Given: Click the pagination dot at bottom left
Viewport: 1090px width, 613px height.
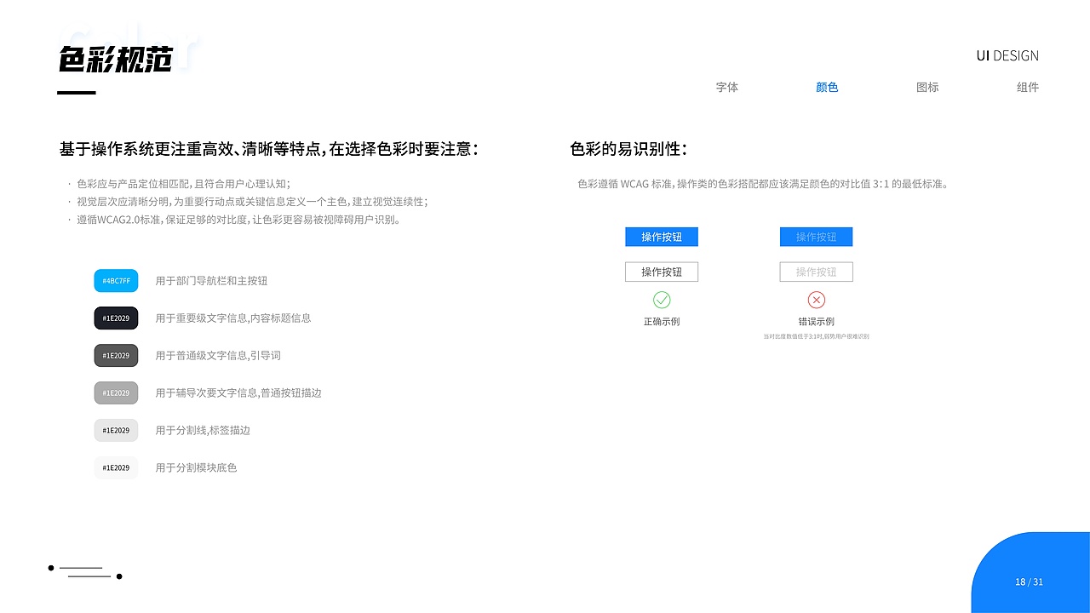Looking at the screenshot, I should (x=50, y=568).
